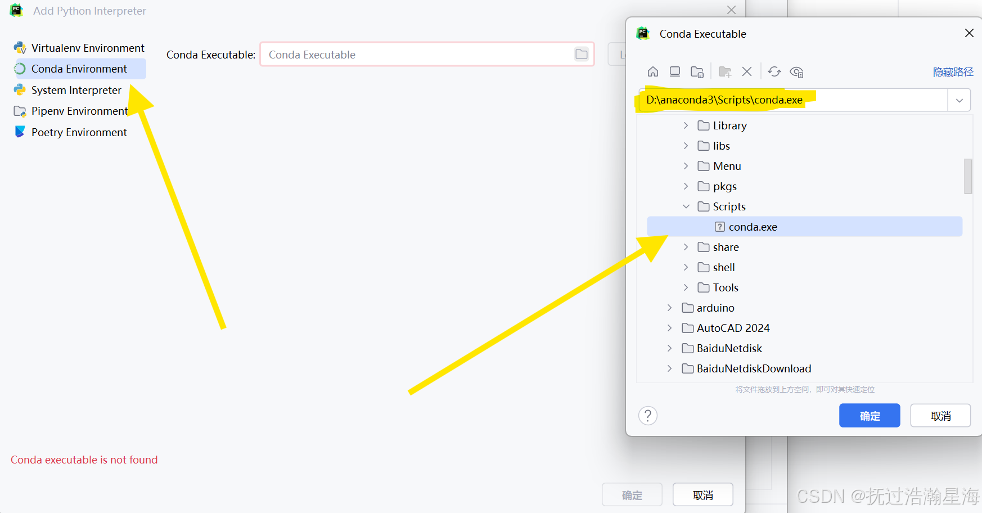The height and width of the screenshot is (513, 982).
Task: Open the project directory icon
Action: point(697,71)
